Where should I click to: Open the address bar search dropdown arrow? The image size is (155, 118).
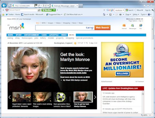41,5
